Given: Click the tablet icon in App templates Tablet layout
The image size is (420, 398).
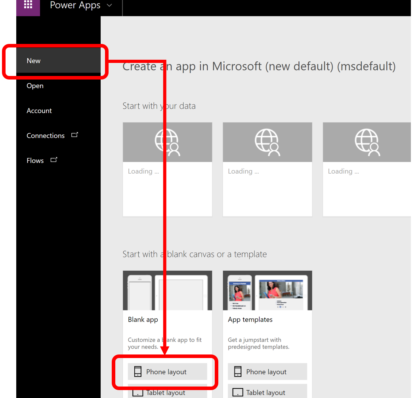Looking at the screenshot, I should pyautogui.click(x=238, y=392).
